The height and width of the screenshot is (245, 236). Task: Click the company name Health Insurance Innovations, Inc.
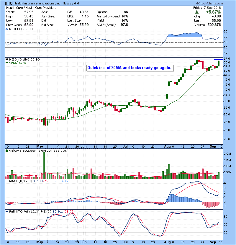pyautogui.click(x=37, y=4)
